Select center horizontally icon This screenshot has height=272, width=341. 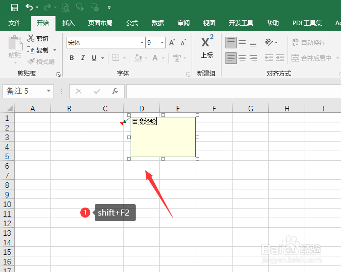pyautogui.click(x=242, y=58)
